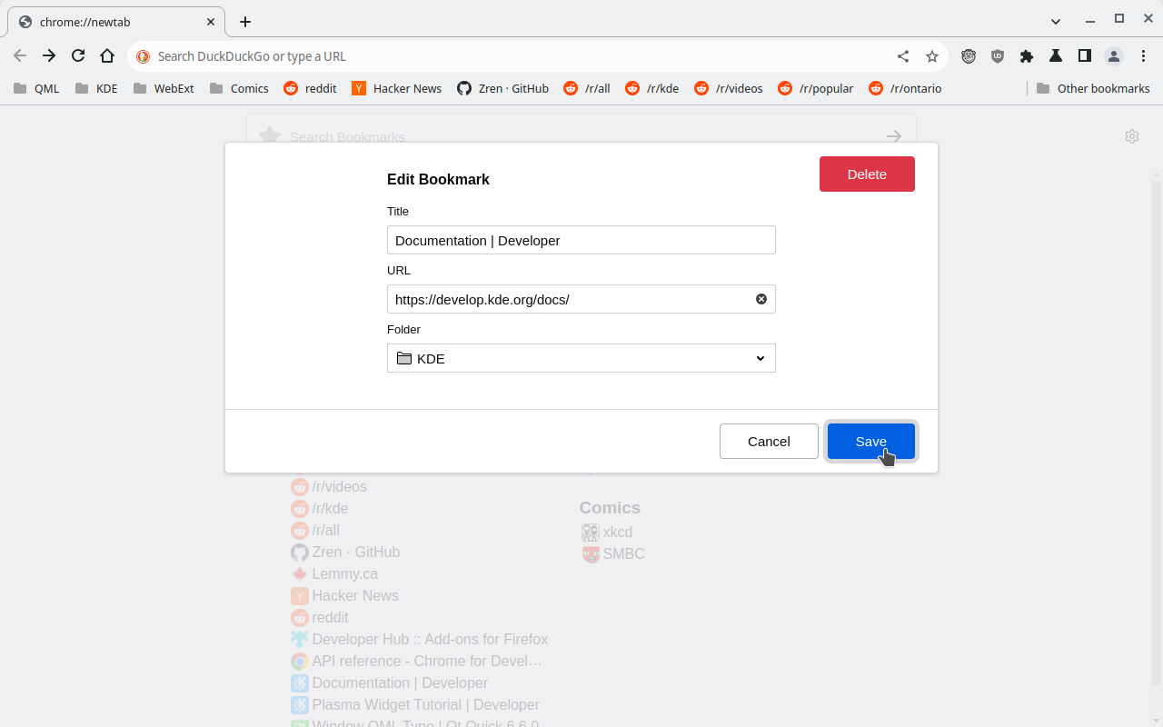
Task: Open the Folder dropdown showing KDE
Action: pyautogui.click(x=581, y=358)
